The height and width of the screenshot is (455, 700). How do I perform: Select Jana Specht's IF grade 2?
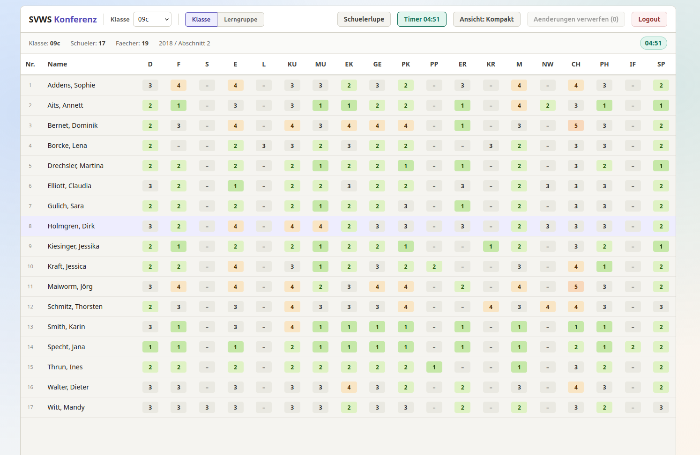click(x=633, y=347)
